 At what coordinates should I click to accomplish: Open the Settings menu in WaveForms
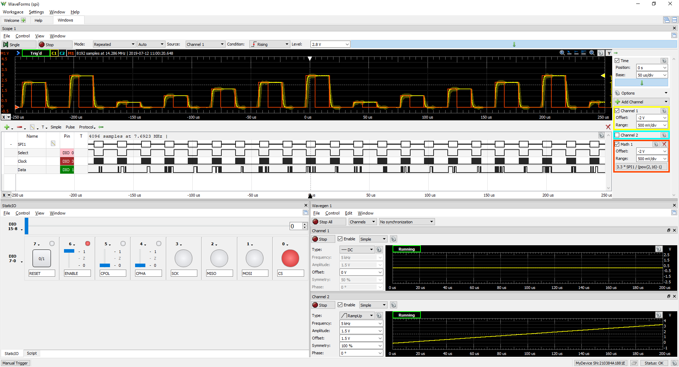click(36, 12)
